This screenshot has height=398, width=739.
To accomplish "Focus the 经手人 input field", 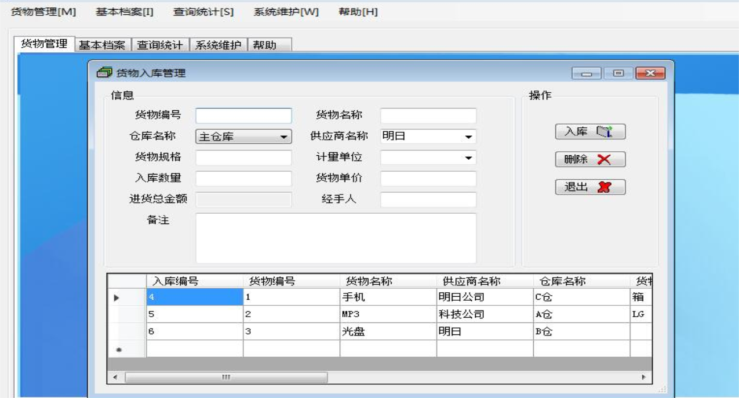I will [428, 200].
